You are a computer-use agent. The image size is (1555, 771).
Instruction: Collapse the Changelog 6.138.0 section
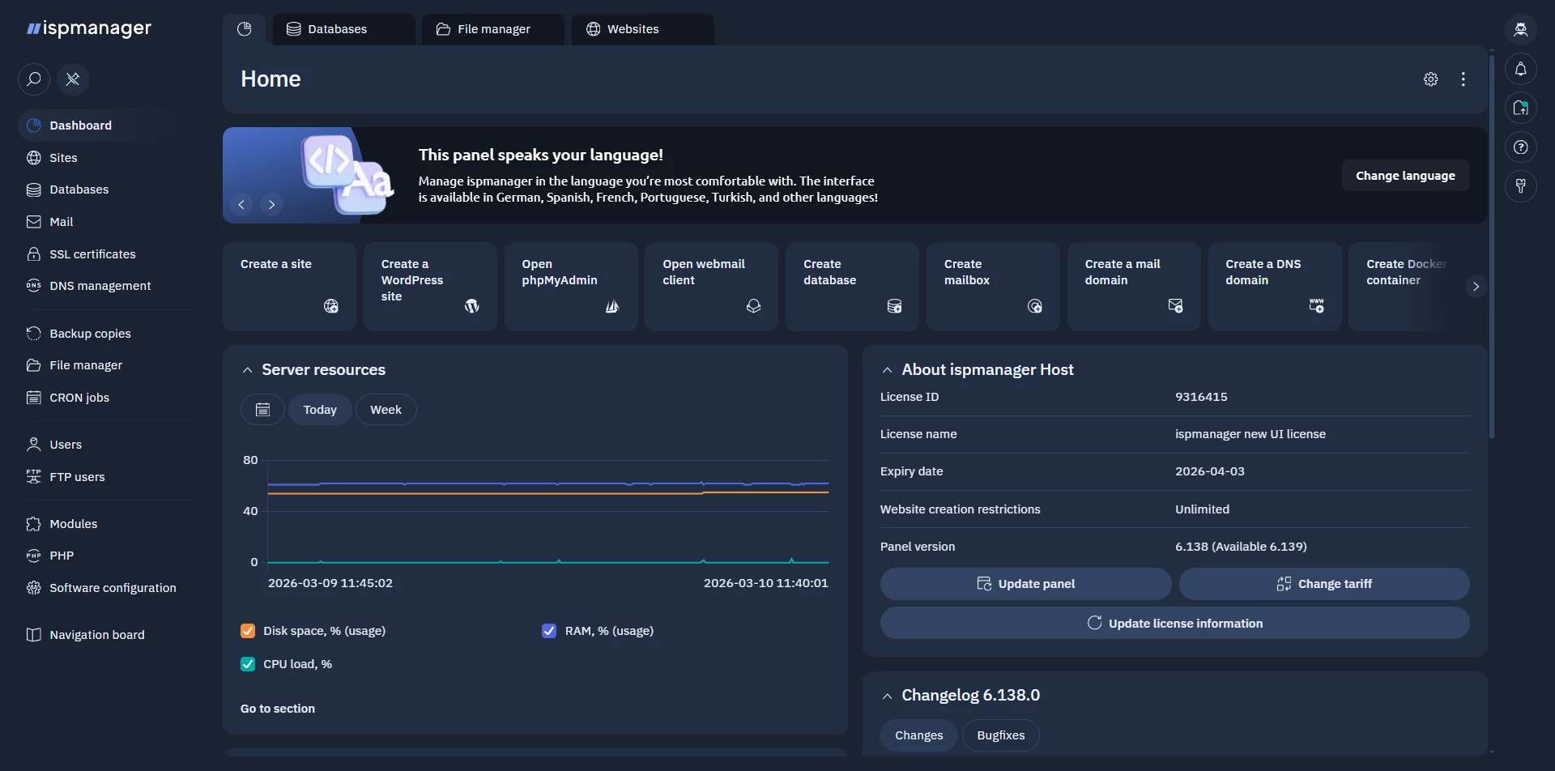[x=888, y=696]
